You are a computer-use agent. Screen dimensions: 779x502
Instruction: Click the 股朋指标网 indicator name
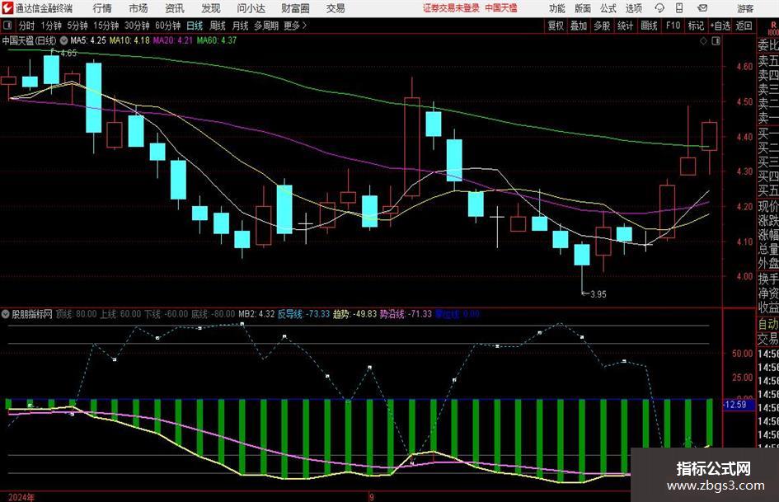pos(32,314)
